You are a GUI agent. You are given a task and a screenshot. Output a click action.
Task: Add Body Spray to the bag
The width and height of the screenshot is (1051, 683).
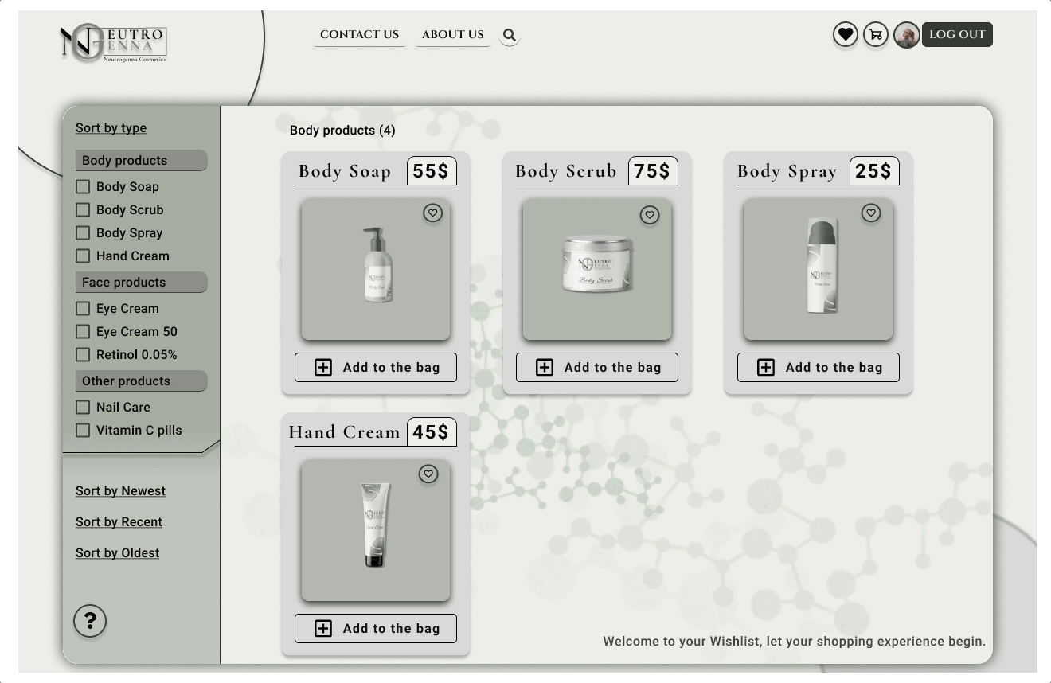[x=819, y=367]
